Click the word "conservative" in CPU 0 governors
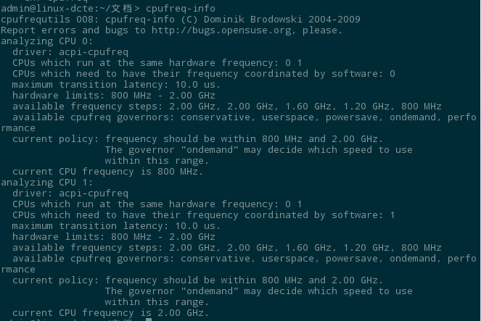Image resolution: width=481 pixels, height=321 pixels. [215, 117]
